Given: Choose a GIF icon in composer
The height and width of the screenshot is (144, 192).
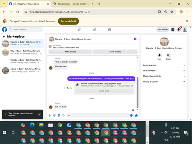Looking at the screenshot, I should click(63, 116).
